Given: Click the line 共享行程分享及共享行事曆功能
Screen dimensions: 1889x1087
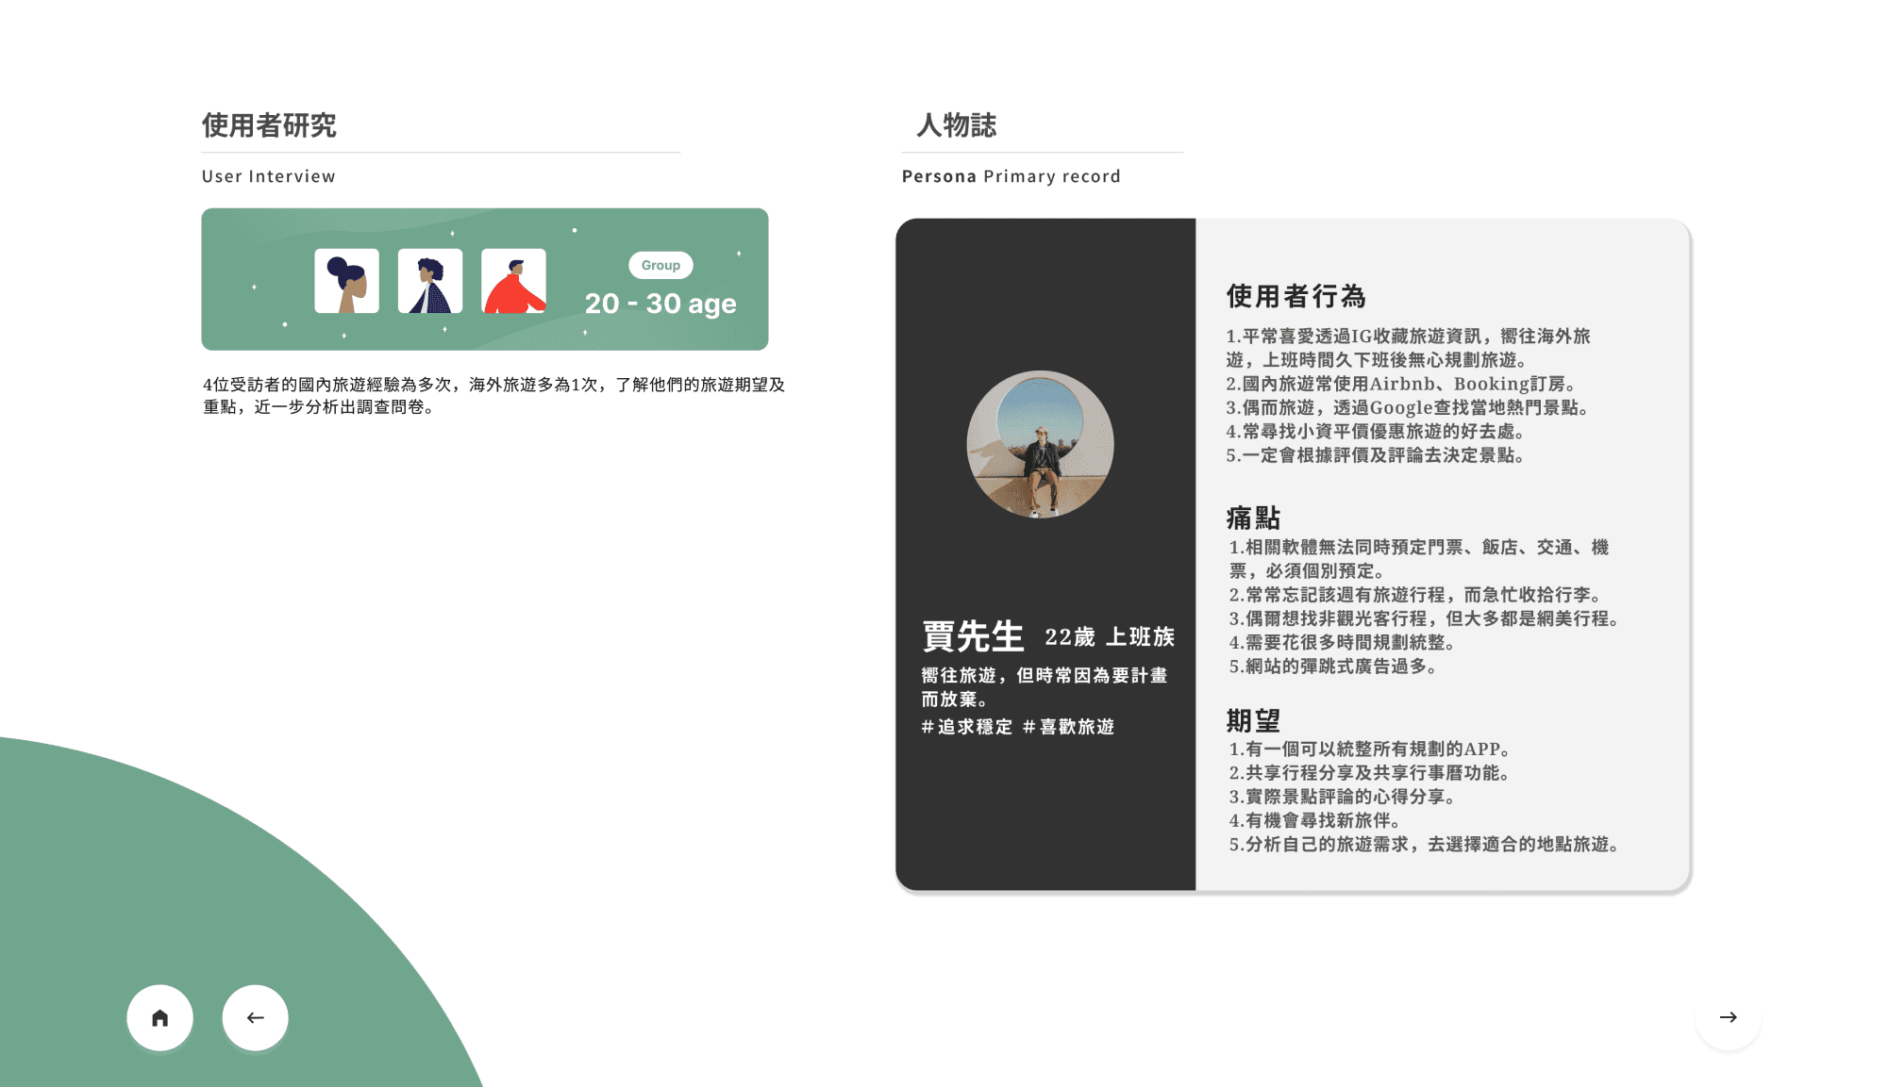Looking at the screenshot, I should 1370,773.
